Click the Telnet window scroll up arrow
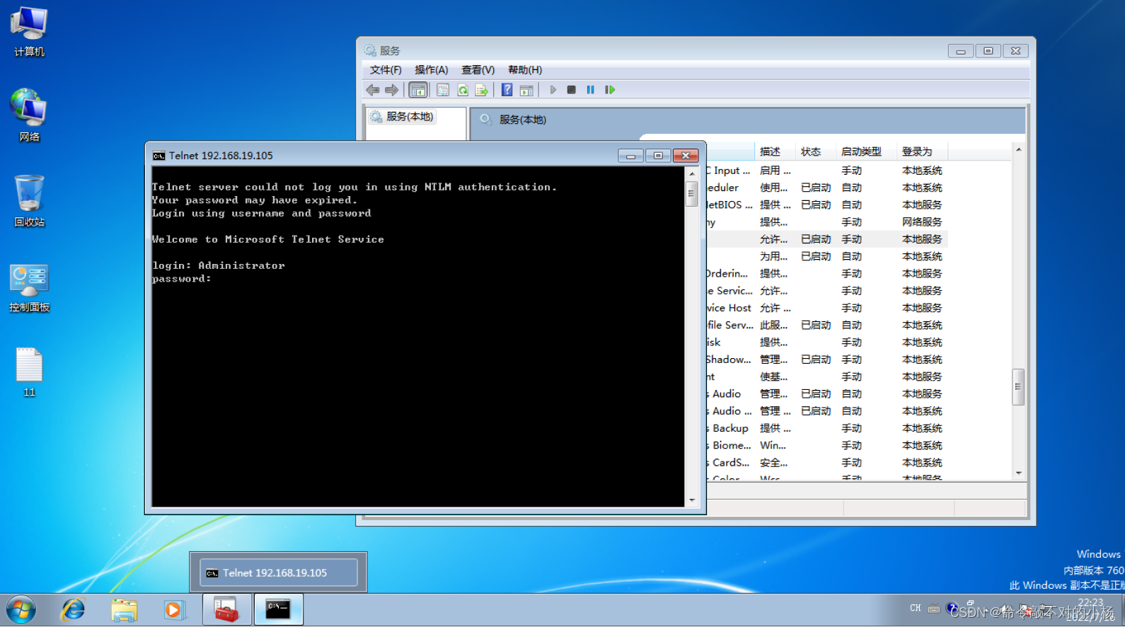This screenshot has height=627, width=1125. click(x=692, y=173)
